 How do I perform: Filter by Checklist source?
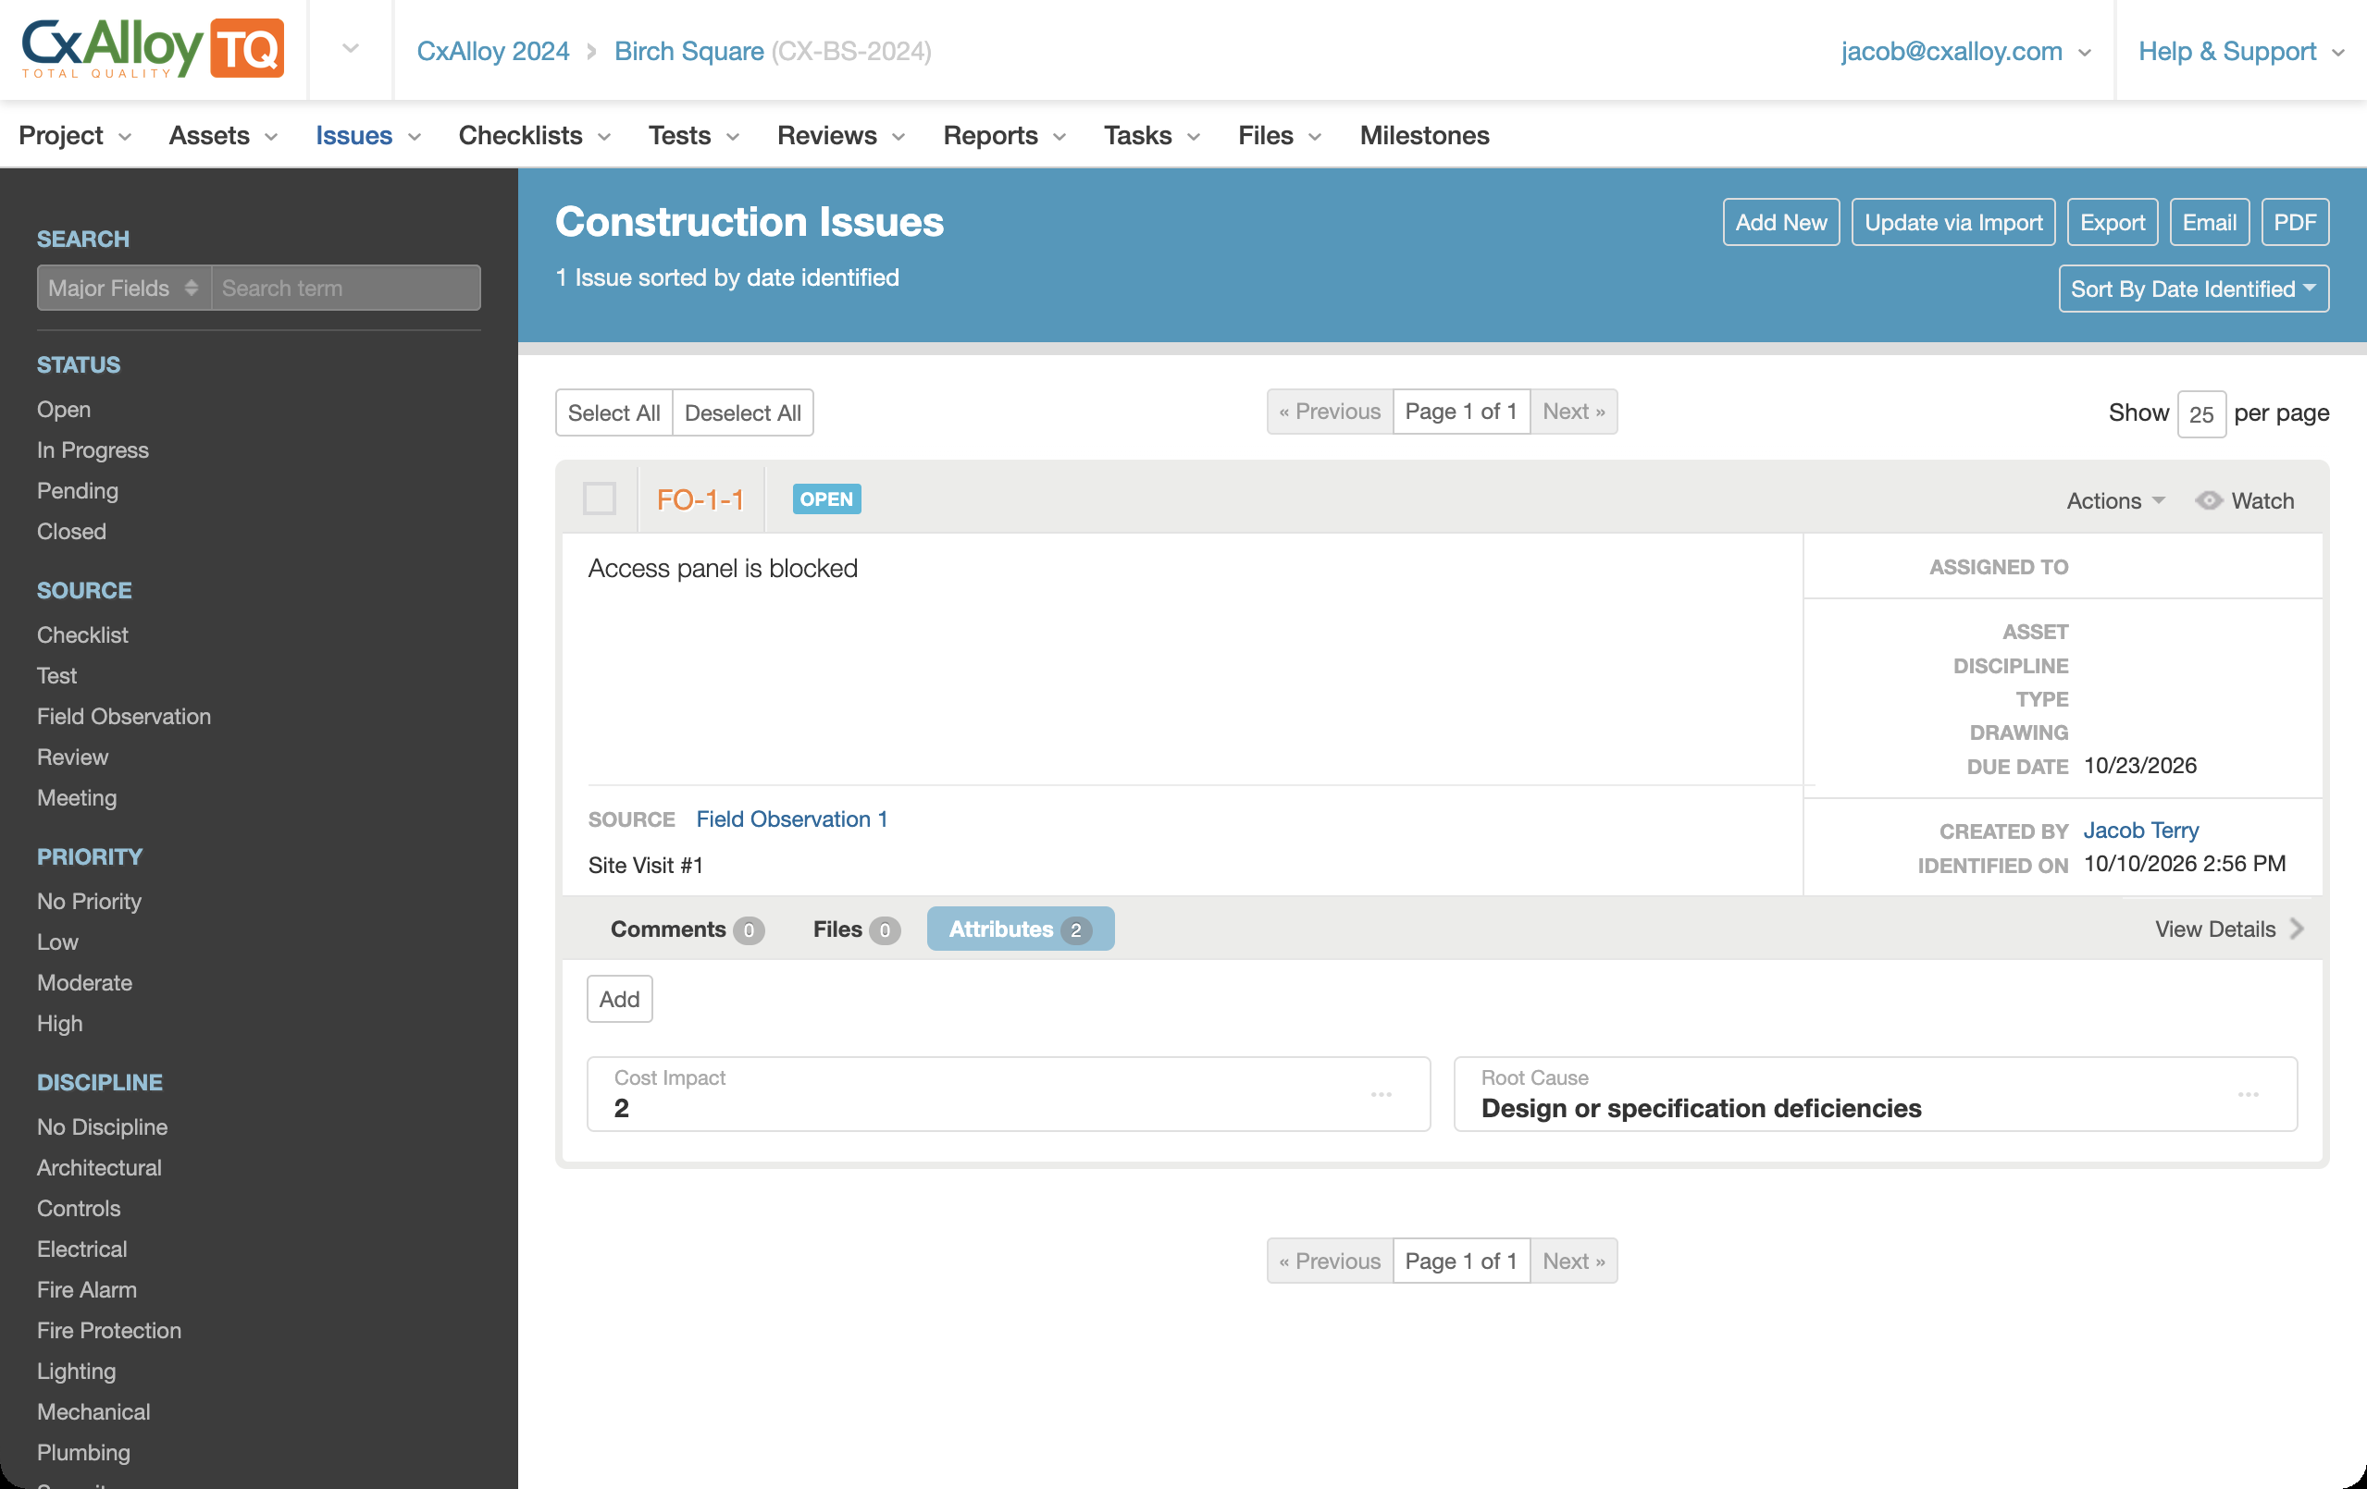(x=82, y=635)
